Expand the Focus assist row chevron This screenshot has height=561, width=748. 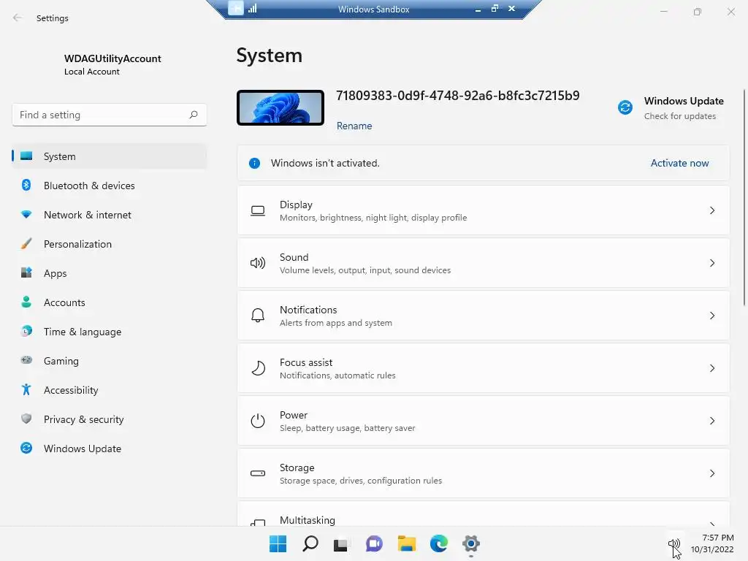[x=711, y=368]
